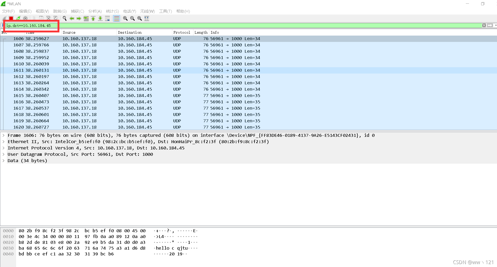The image size is (497, 267).
Task: Sort by the Protocol column header
Action: 182,32
